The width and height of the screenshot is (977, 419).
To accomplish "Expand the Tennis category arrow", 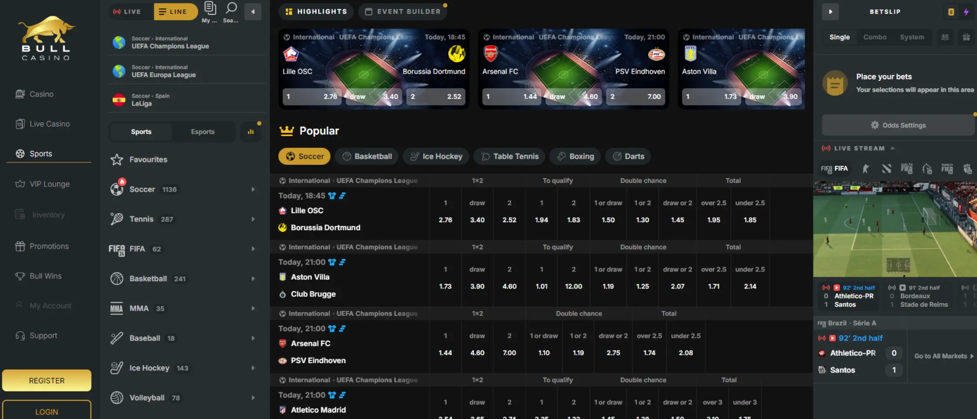I will pyautogui.click(x=253, y=219).
